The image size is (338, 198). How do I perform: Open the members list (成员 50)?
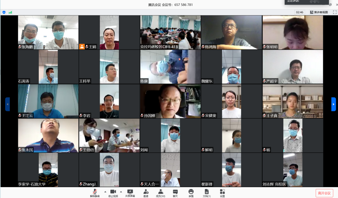[160, 192]
